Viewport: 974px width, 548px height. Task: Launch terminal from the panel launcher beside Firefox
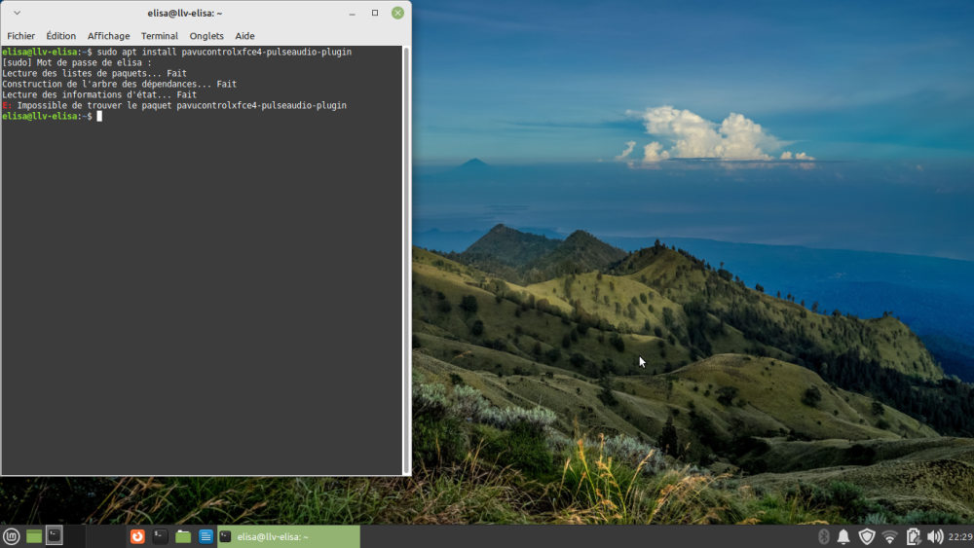tap(161, 536)
